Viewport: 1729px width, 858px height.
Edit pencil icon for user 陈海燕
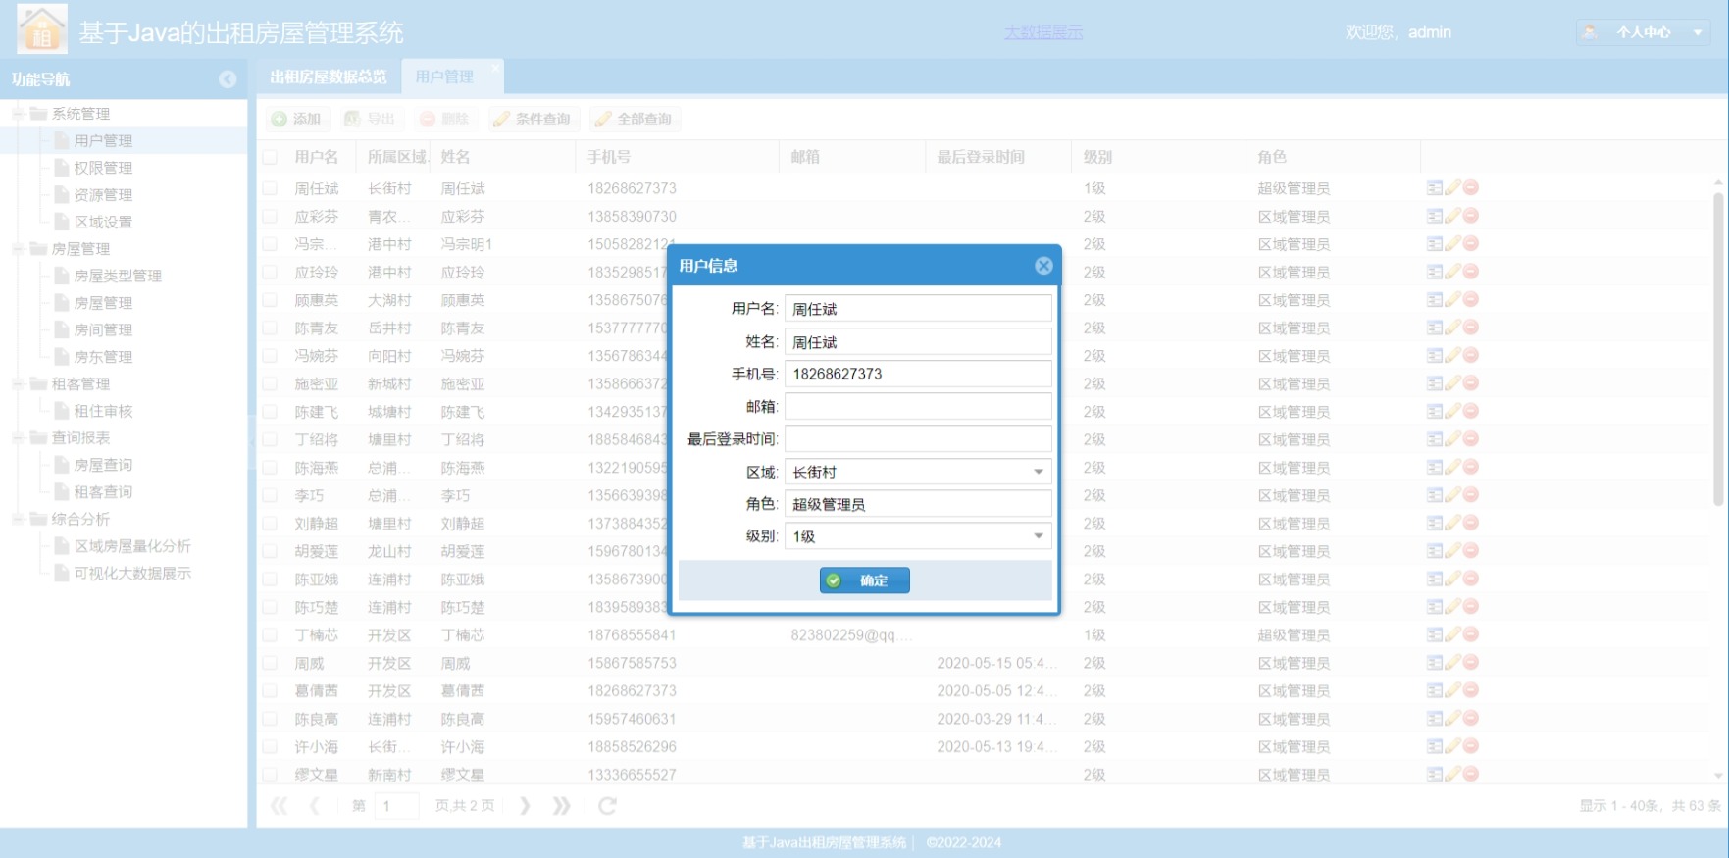coord(1452,467)
